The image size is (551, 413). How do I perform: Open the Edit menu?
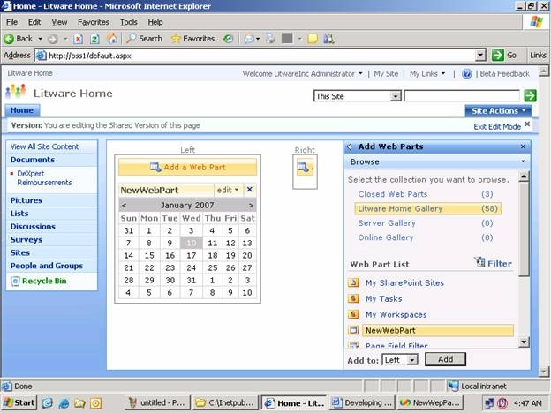[34, 22]
